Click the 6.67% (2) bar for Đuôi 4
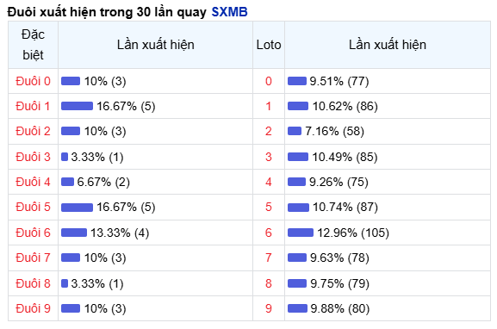Screen dimensions: 497x329 [67, 182]
